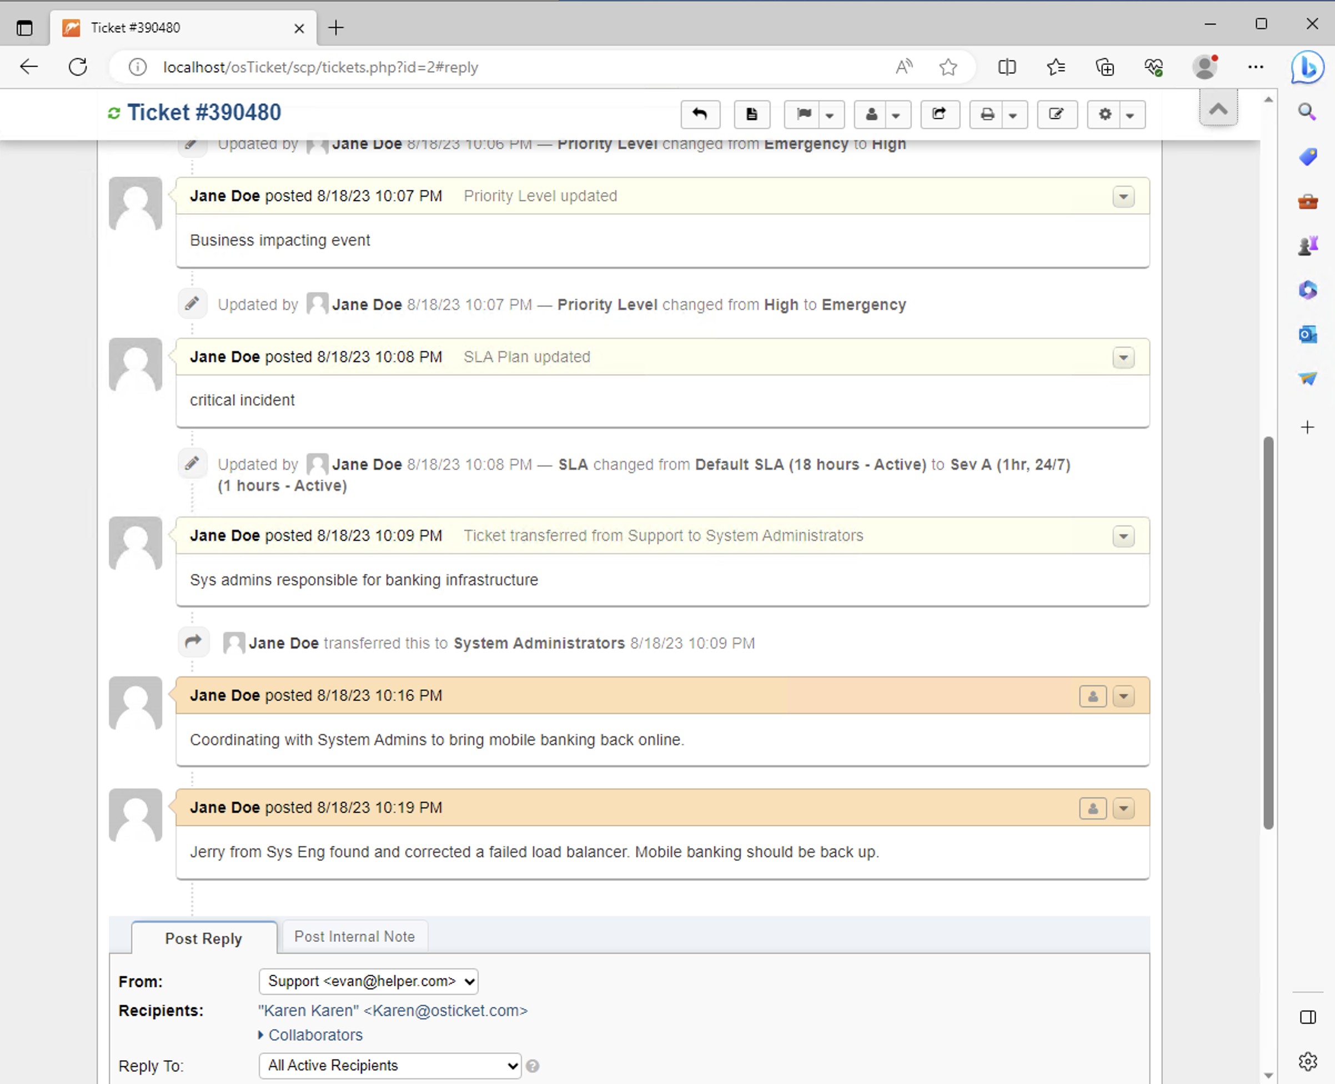Switch to the Post Internal Note tab
The image size is (1335, 1084).
pyautogui.click(x=354, y=936)
